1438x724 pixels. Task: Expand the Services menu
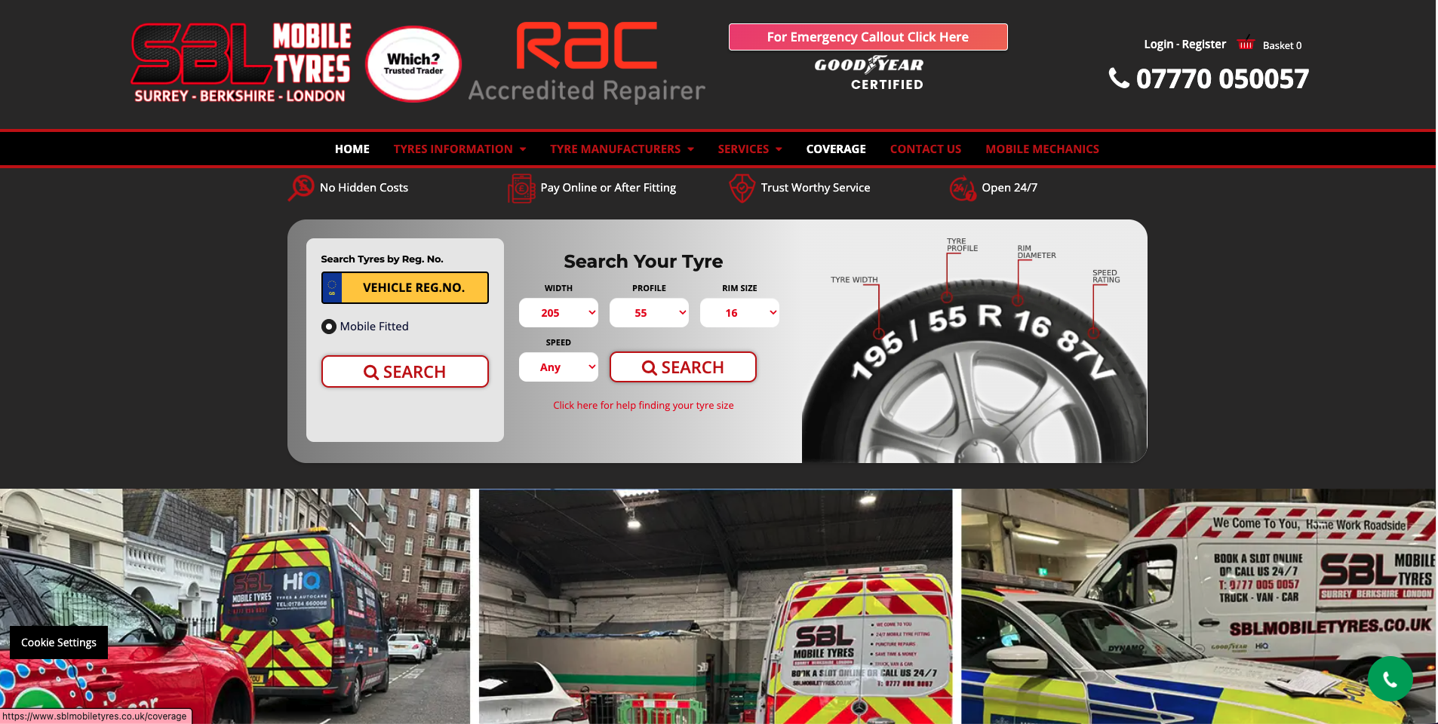click(x=750, y=149)
